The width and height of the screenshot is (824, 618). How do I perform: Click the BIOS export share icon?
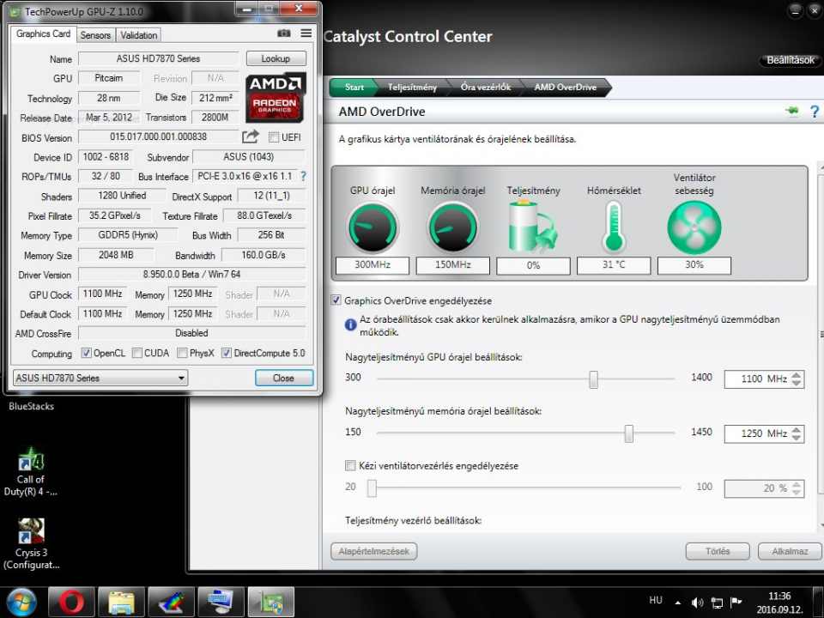click(x=251, y=137)
